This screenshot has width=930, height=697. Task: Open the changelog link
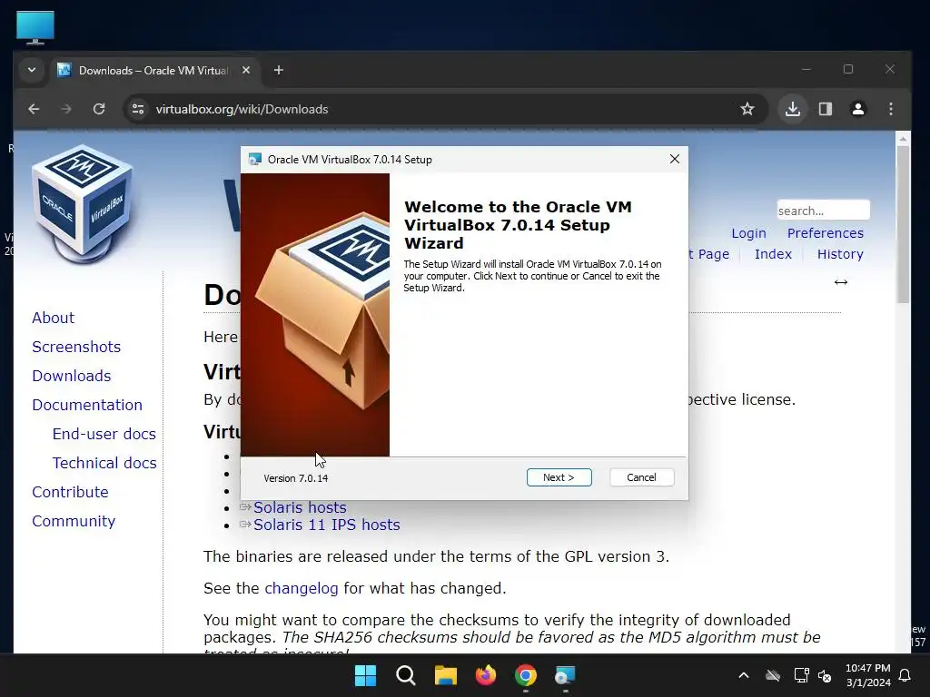pos(302,588)
